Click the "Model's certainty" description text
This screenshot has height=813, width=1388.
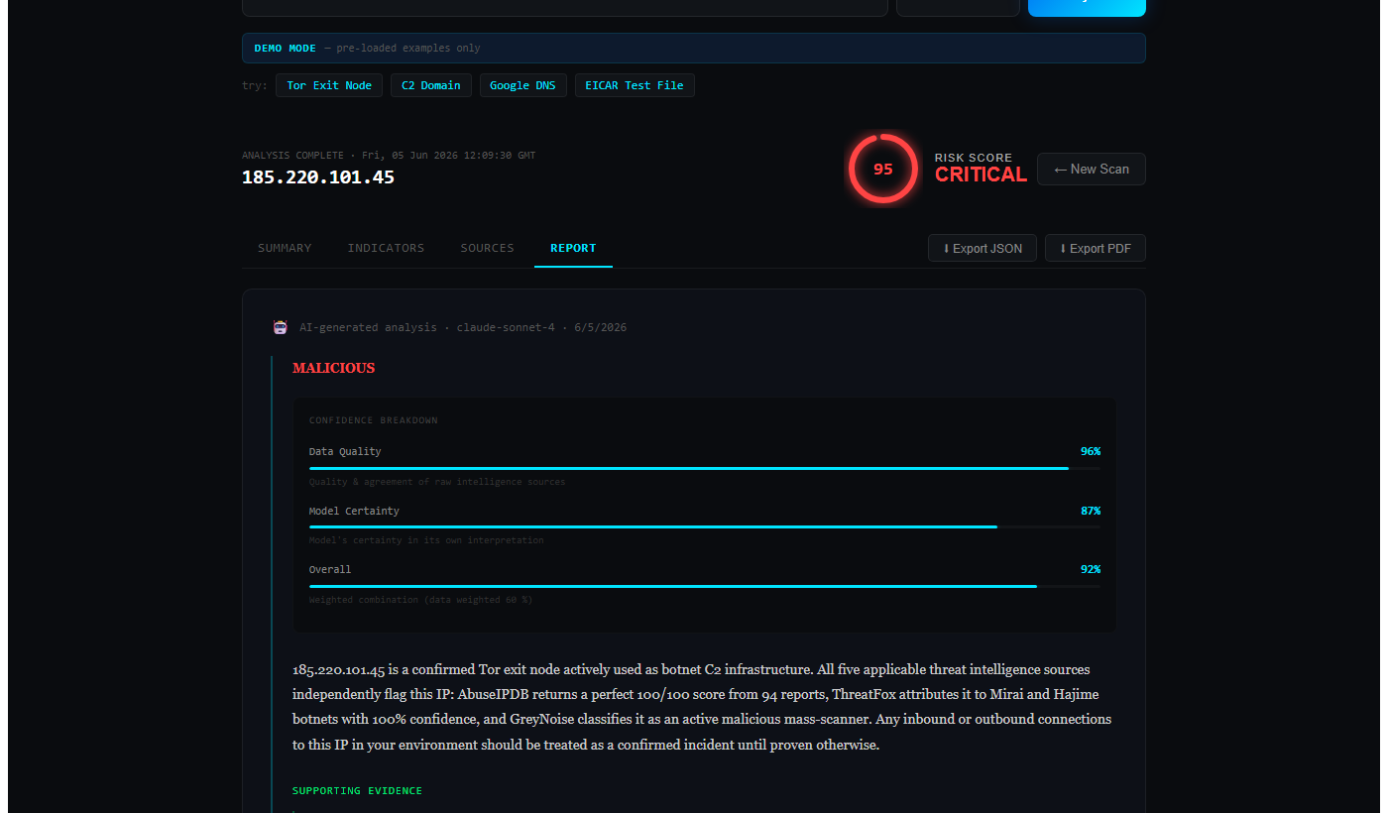[x=426, y=540]
